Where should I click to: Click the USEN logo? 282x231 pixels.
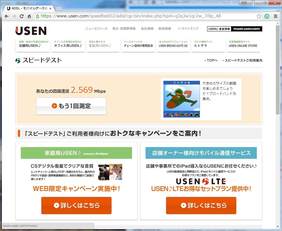(31, 31)
